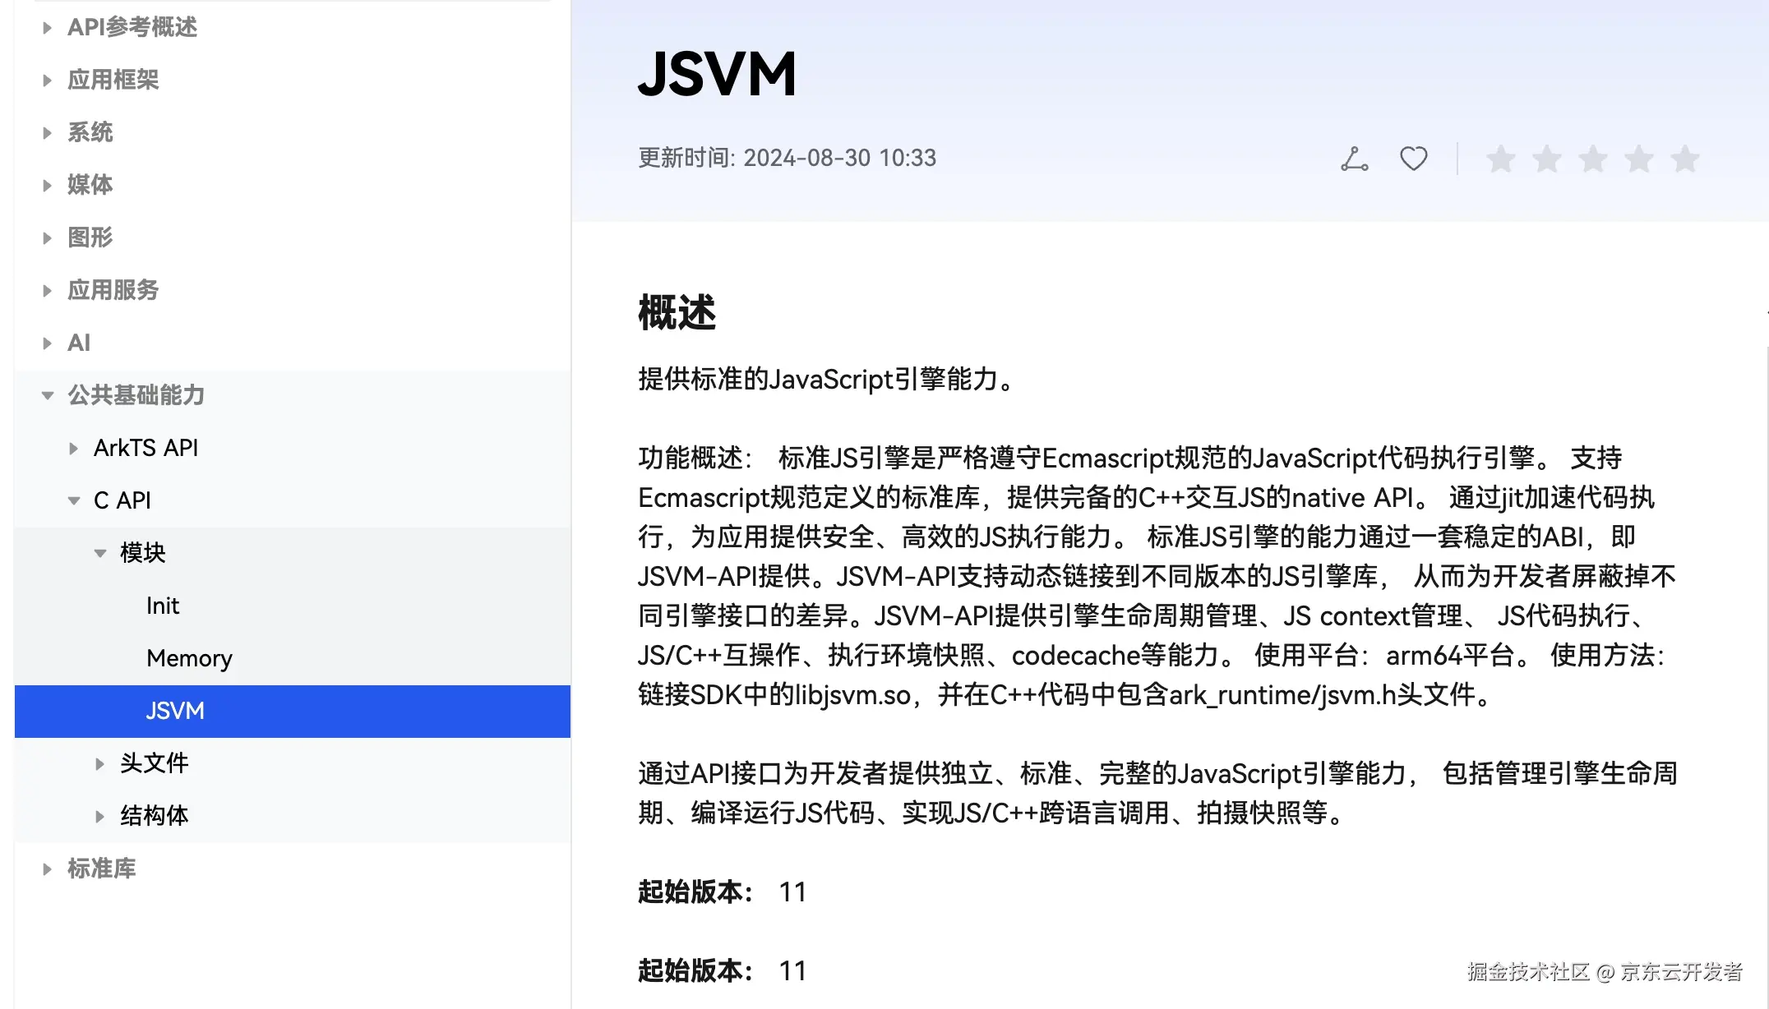
Task: Rate the page one star
Action: point(1500,159)
